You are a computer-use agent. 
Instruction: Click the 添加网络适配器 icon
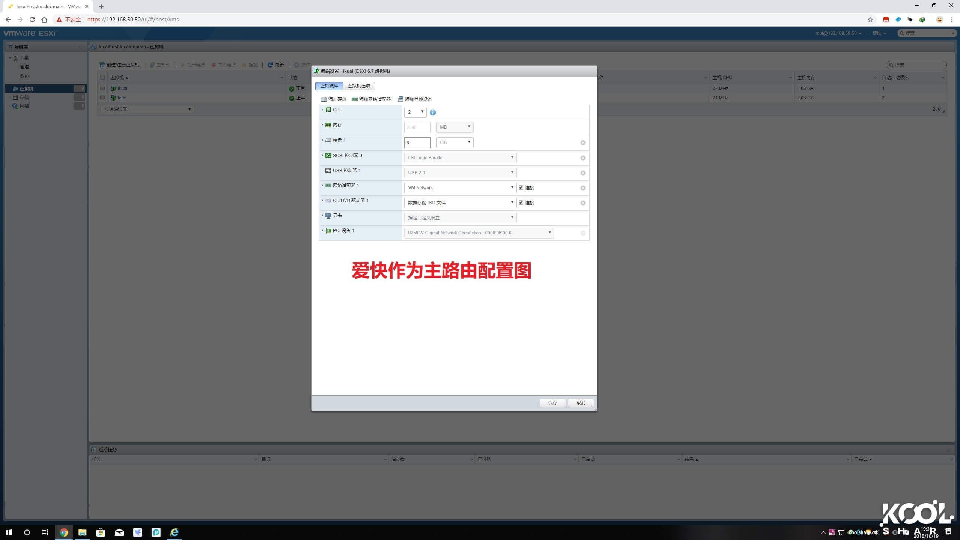coord(354,99)
